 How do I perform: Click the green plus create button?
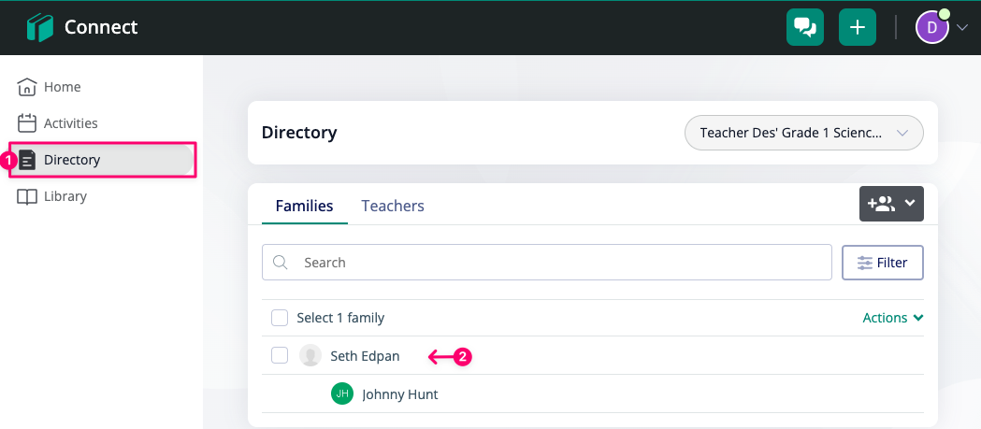pyautogui.click(x=858, y=27)
